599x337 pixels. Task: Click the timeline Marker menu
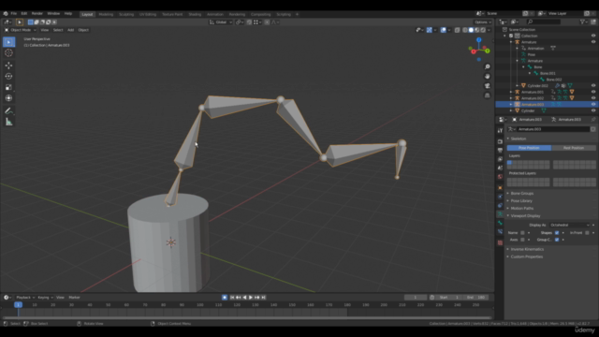pos(74,298)
